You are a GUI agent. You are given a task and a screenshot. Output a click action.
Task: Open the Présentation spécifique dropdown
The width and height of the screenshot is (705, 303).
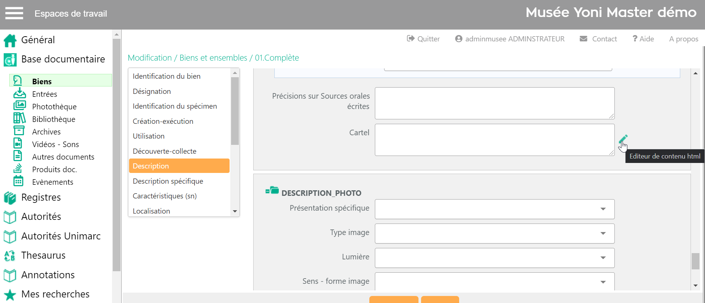point(494,209)
